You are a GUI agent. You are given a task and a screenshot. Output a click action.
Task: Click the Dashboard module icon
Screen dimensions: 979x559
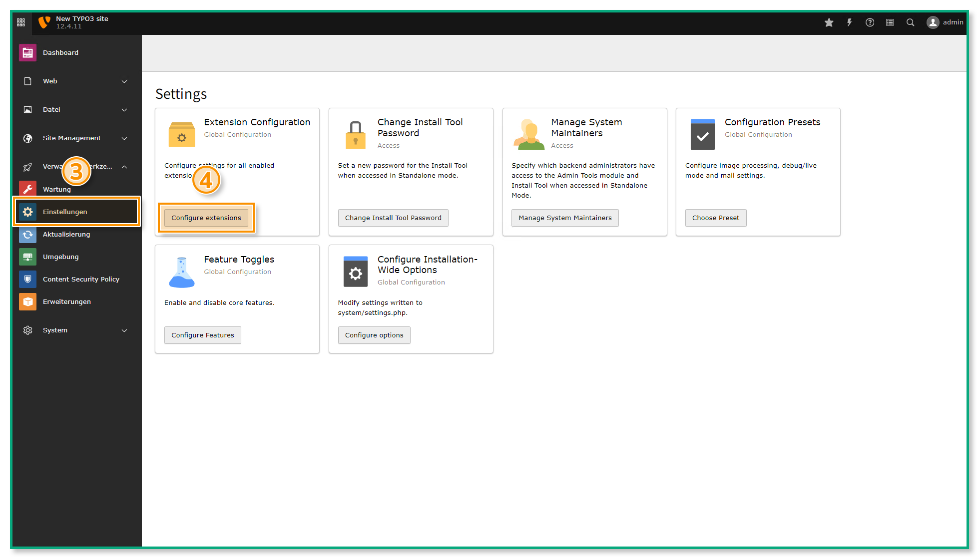click(28, 52)
